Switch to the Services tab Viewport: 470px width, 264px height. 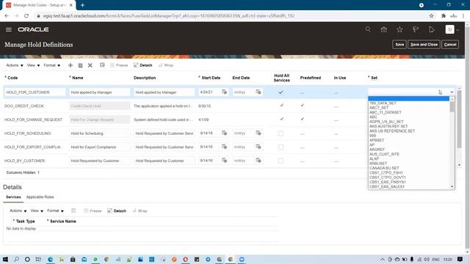pyautogui.click(x=13, y=197)
